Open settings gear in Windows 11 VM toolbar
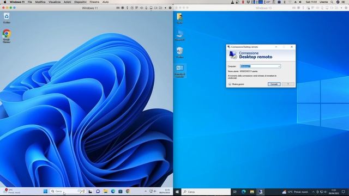Viewport: 349px width, 196px height. click(x=170, y=8)
